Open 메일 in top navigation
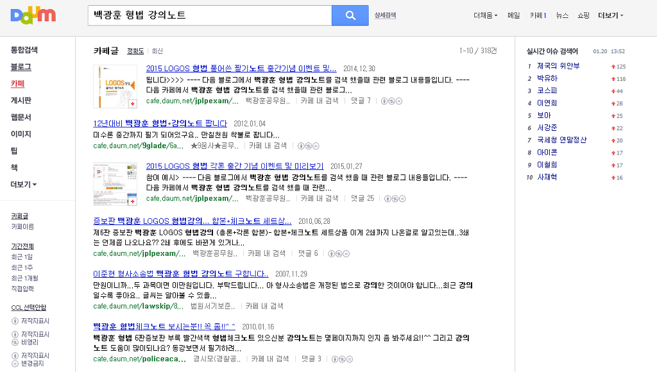The width and height of the screenshot is (657, 372). [514, 15]
